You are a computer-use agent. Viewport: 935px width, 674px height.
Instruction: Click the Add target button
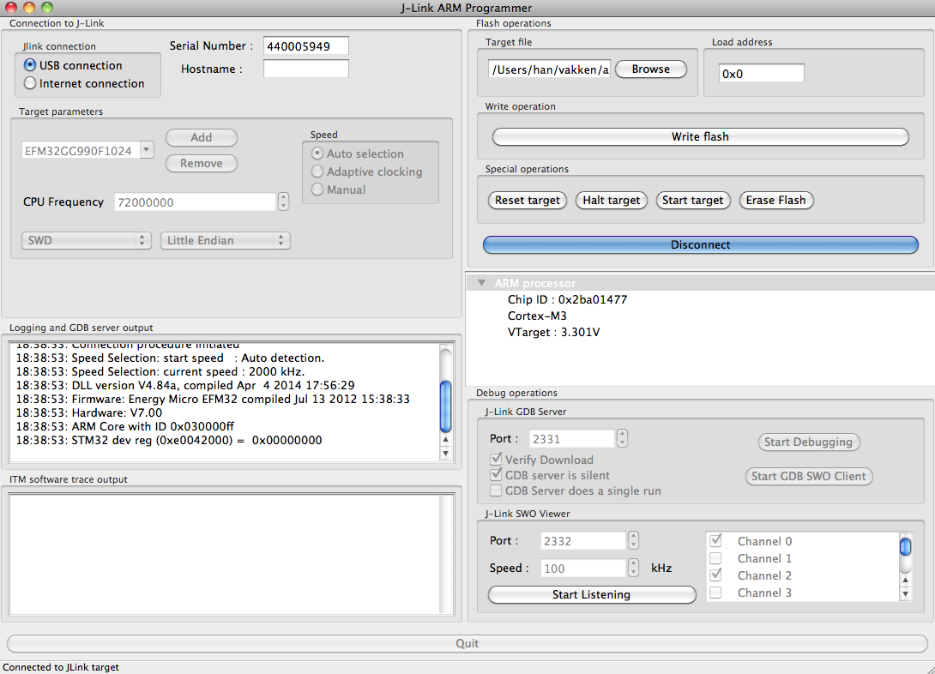pyautogui.click(x=202, y=138)
